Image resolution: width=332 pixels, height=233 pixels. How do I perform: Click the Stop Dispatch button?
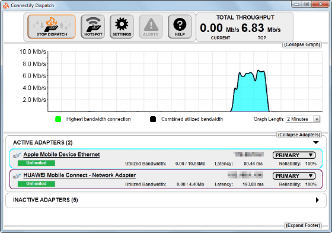[52, 27]
